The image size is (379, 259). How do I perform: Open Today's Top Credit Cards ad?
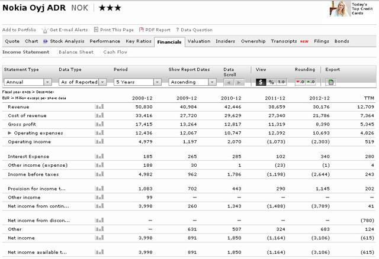click(351, 9)
